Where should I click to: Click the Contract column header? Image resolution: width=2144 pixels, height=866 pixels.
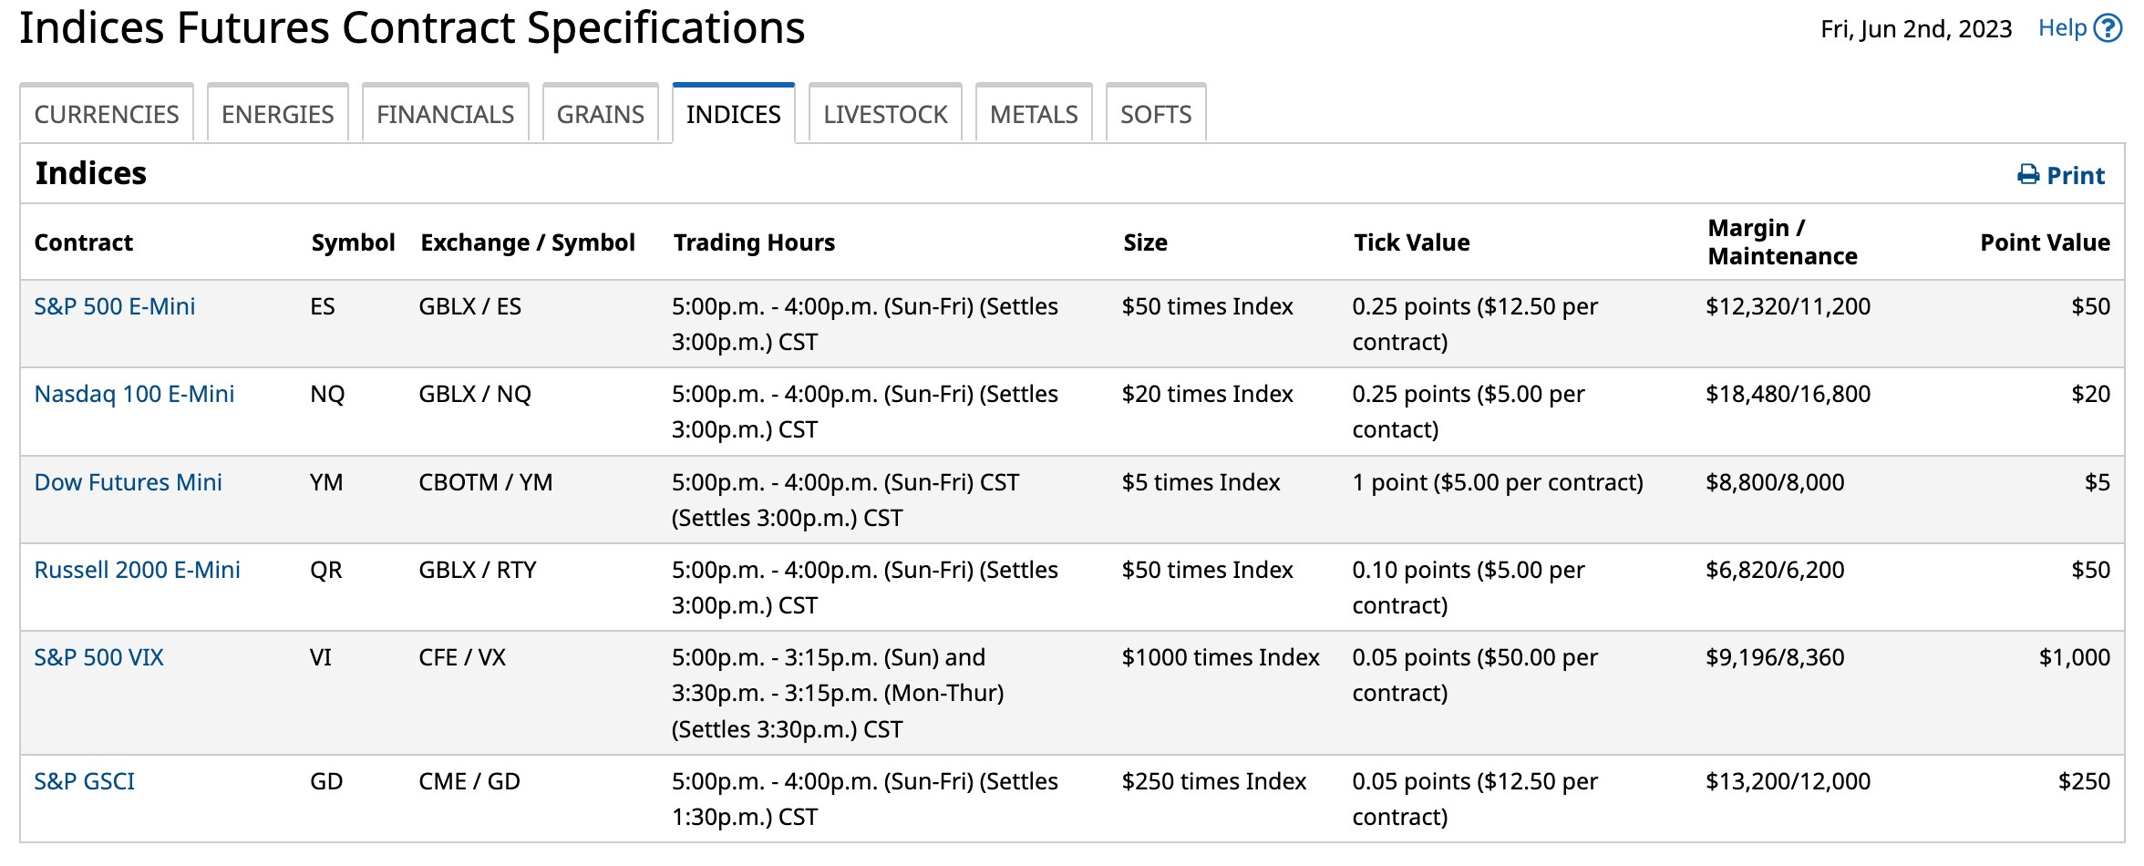click(x=84, y=242)
